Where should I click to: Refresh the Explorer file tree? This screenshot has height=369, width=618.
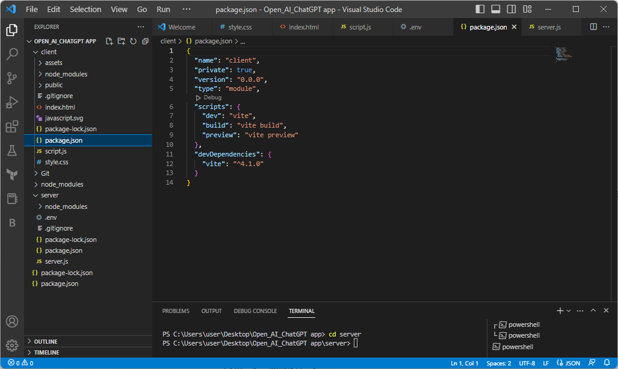click(x=133, y=42)
